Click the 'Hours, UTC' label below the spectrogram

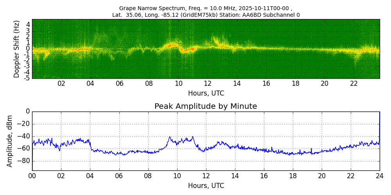pos(206,94)
